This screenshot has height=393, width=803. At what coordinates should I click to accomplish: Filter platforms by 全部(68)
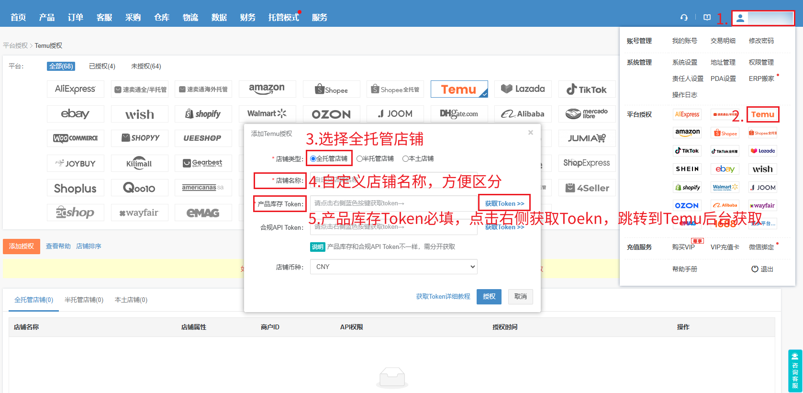click(61, 66)
